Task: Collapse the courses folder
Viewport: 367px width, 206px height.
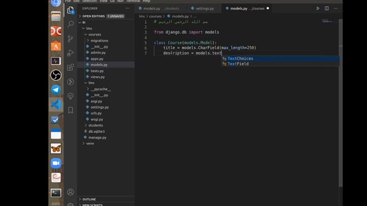Action: (x=95, y=34)
